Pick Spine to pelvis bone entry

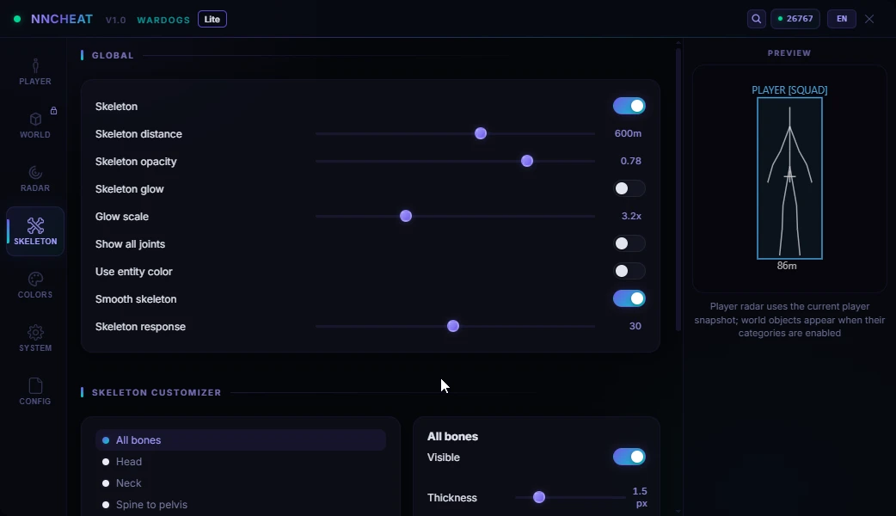(241, 505)
